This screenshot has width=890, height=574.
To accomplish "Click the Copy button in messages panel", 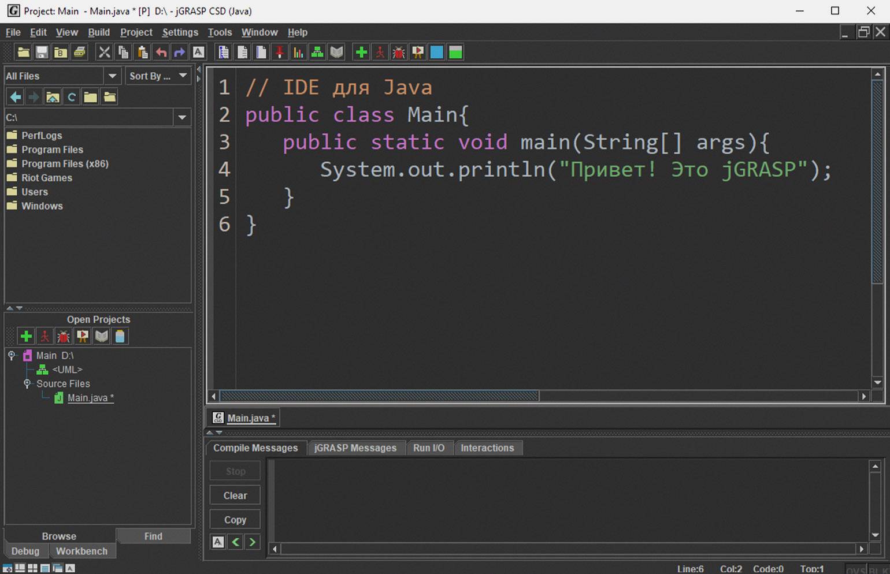I will 235,520.
